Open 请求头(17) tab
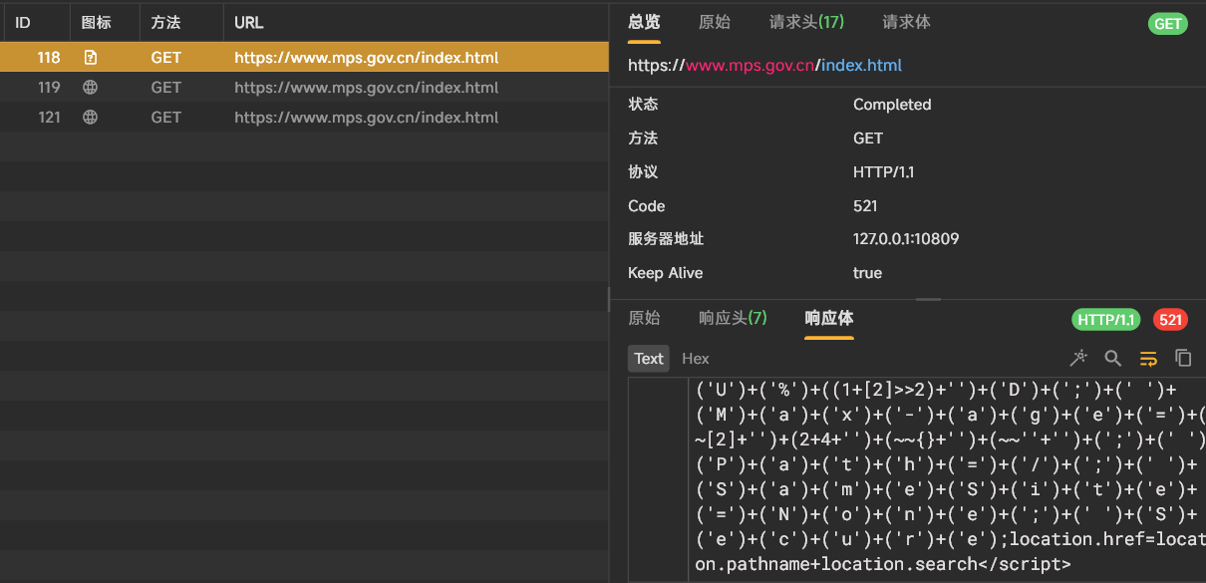This screenshot has width=1206, height=583. [806, 22]
